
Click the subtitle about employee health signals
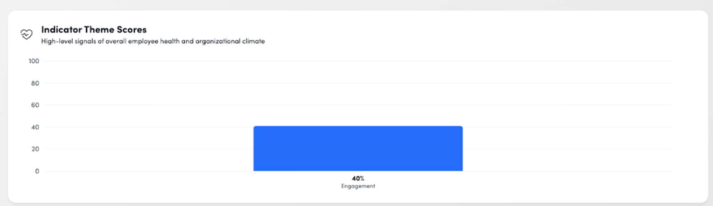tap(153, 41)
